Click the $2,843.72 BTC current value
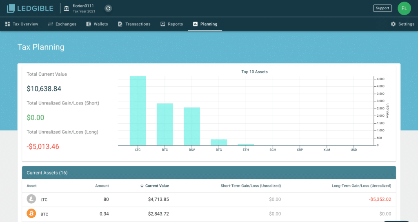The width and height of the screenshot is (418, 222). [158, 214]
